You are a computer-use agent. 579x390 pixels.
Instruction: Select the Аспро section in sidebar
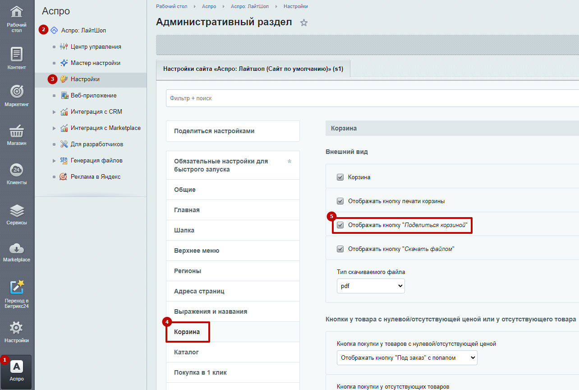[17, 371]
